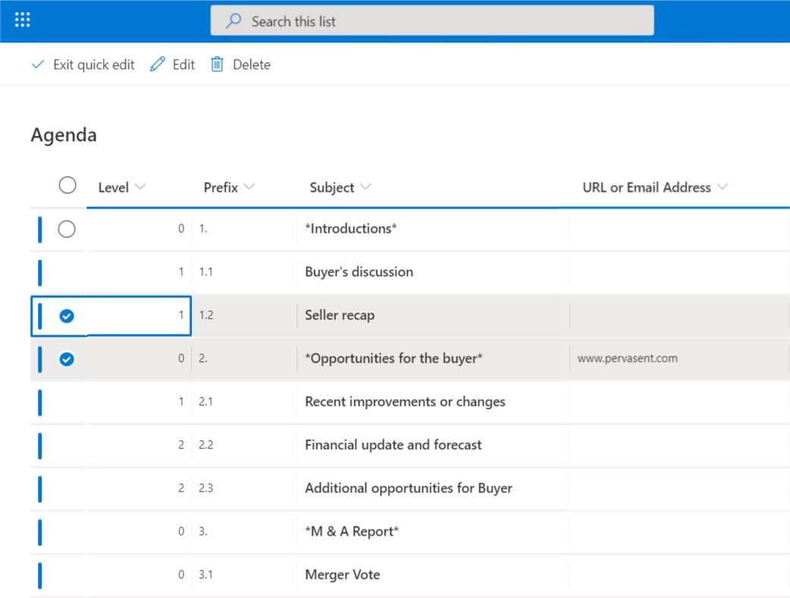The width and height of the screenshot is (790, 598).
Task: Click the Search this list field
Action: 432,21
